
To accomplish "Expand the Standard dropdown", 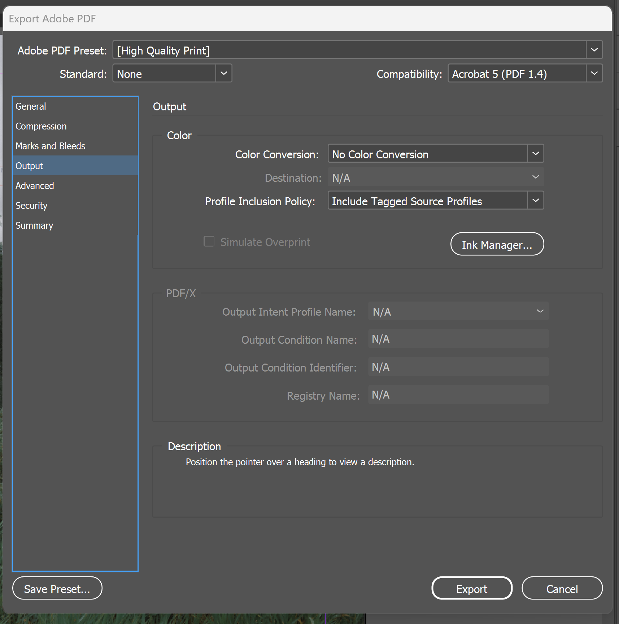I will (224, 73).
